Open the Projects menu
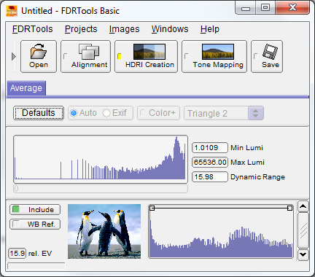Image resolution: width=315 pixels, height=277 pixels. (x=81, y=29)
